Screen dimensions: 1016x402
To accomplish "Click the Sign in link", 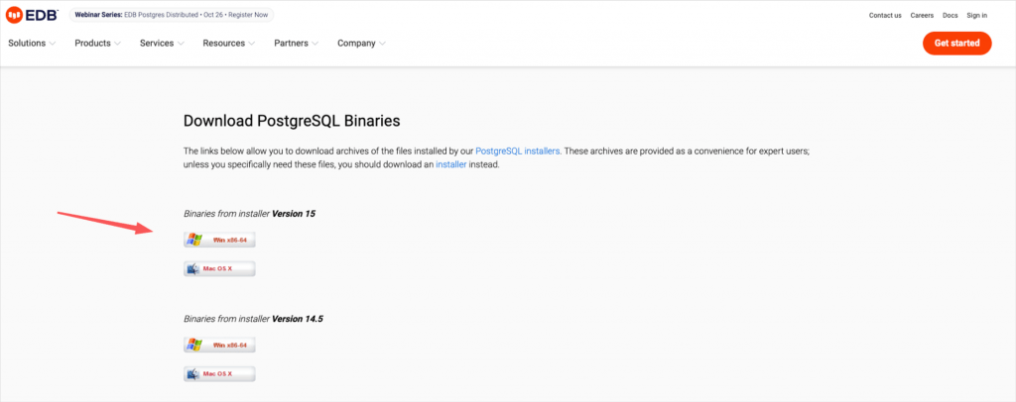I will (976, 15).
